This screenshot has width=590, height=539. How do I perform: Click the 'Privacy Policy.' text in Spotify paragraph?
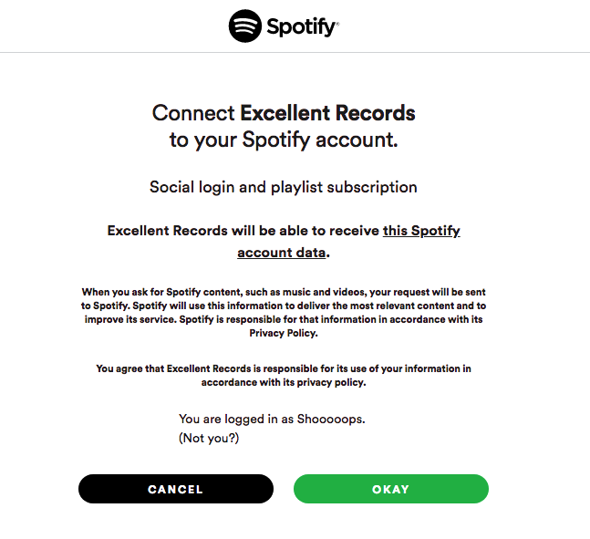point(284,333)
